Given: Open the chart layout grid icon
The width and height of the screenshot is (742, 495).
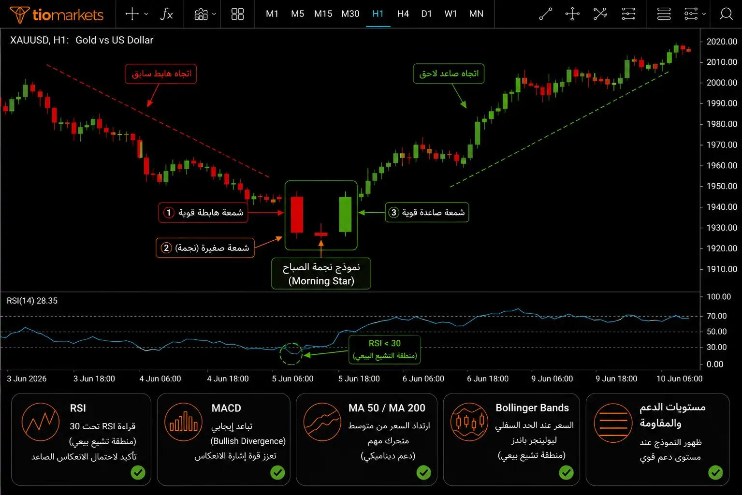Looking at the screenshot, I should 237,14.
